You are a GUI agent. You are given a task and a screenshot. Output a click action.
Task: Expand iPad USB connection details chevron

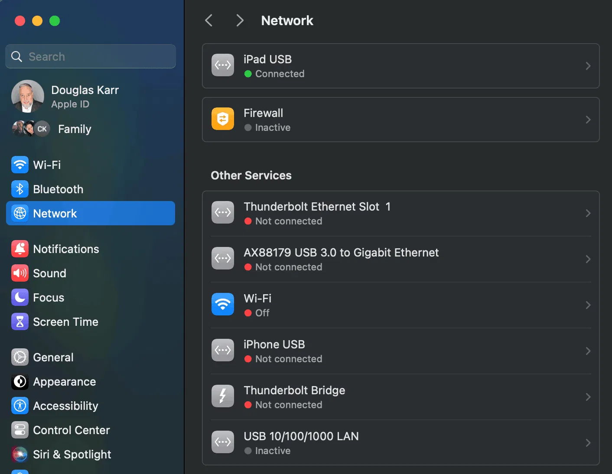[x=588, y=66]
